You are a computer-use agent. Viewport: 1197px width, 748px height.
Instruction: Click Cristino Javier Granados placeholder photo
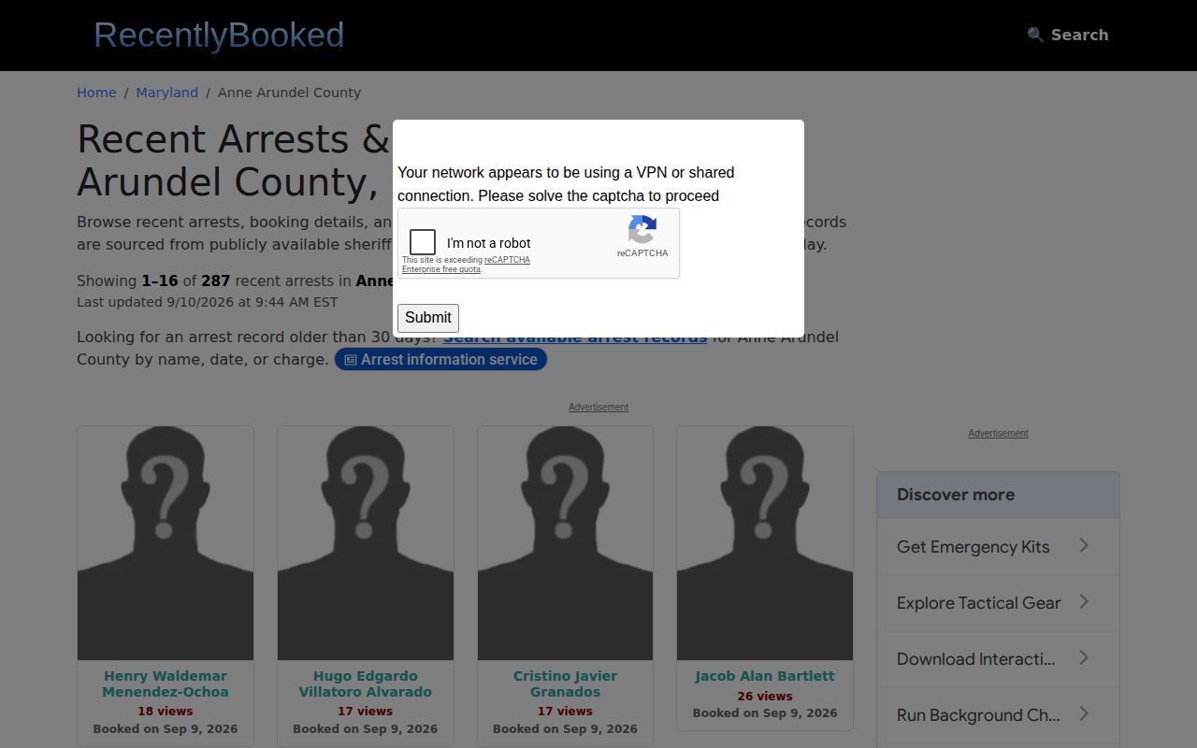point(565,543)
